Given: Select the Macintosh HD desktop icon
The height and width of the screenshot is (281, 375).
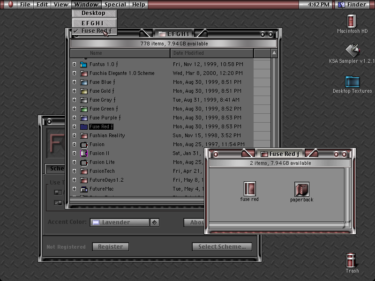Looking at the screenshot, I should click(x=351, y=21).
